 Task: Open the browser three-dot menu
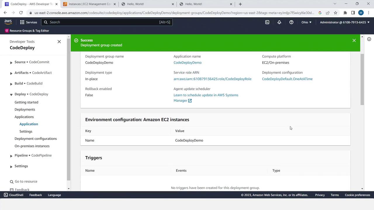coord(369,13)
